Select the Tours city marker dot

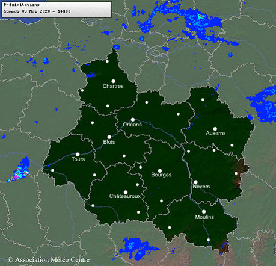[78, 154]
